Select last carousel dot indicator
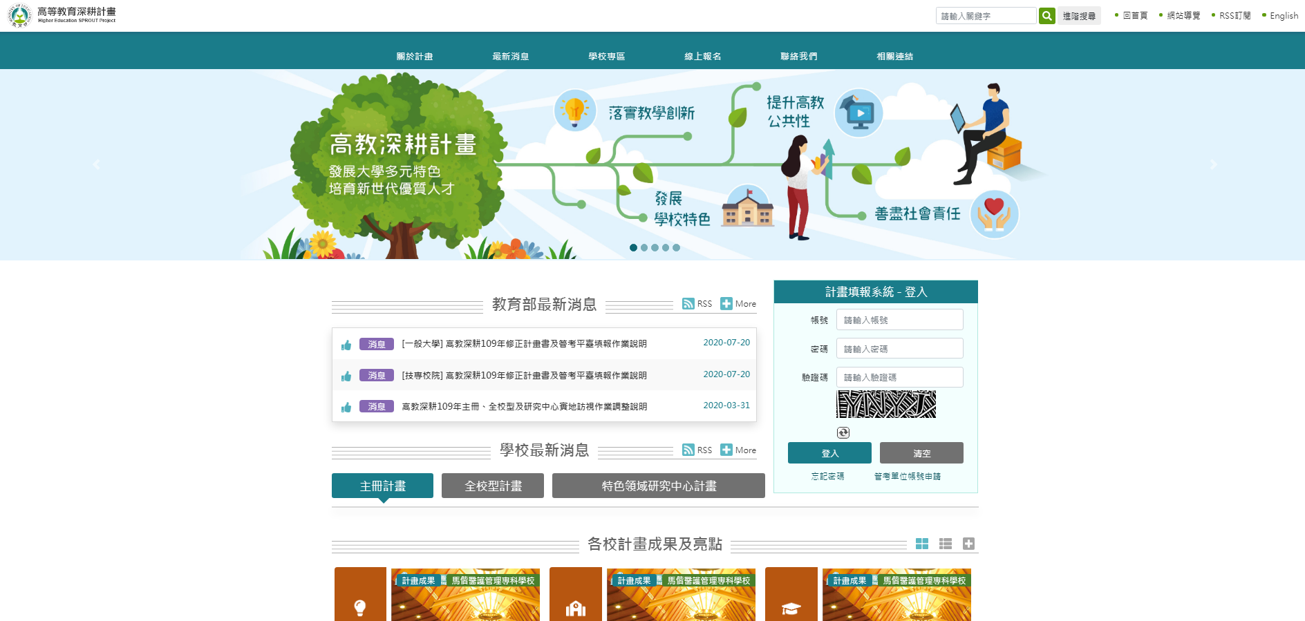The width and height of the screenshot is (1305, 621). [x=676, y=248]
